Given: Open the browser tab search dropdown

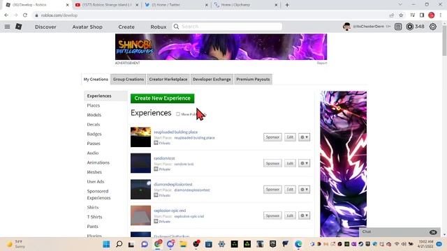Looking at the screenshot, I should point(400,5).
